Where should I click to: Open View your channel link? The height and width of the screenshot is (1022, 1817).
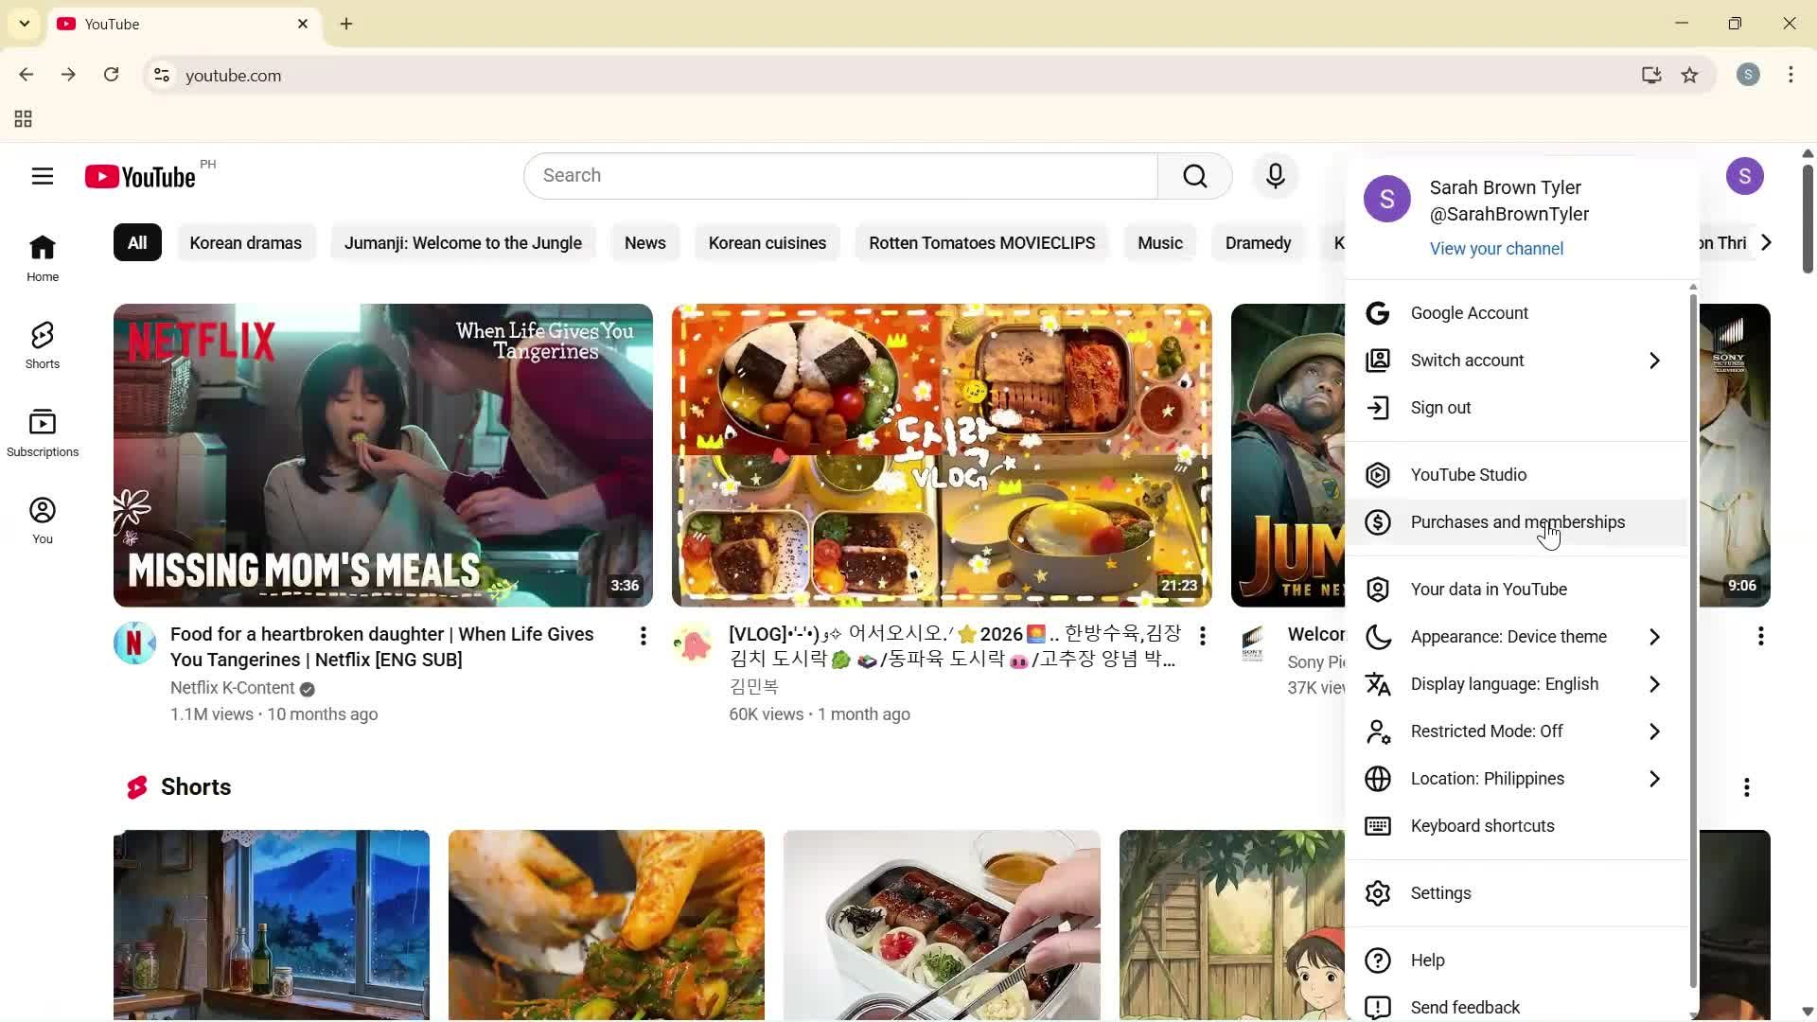coord(1495,248)
